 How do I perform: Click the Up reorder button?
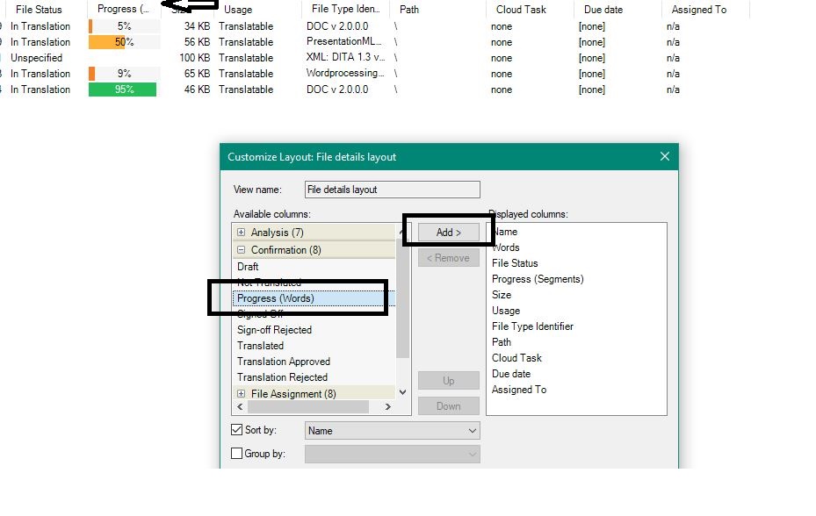448,381
